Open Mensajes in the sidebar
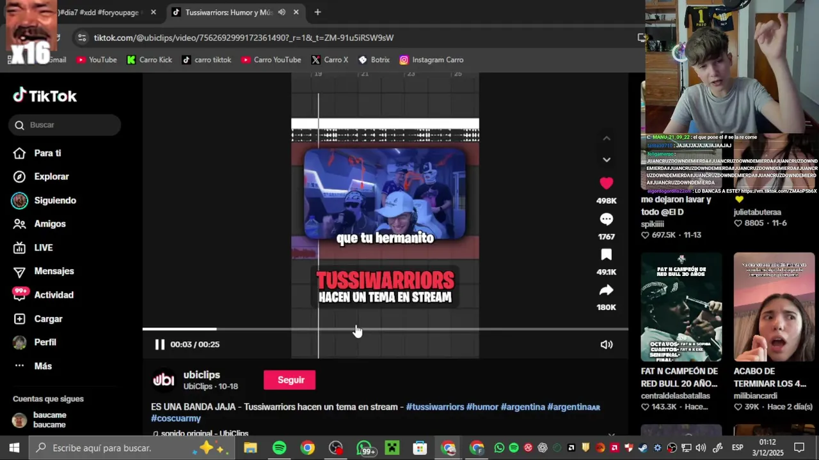The height and width of the screenshot is (460, 819). point(44,271)
